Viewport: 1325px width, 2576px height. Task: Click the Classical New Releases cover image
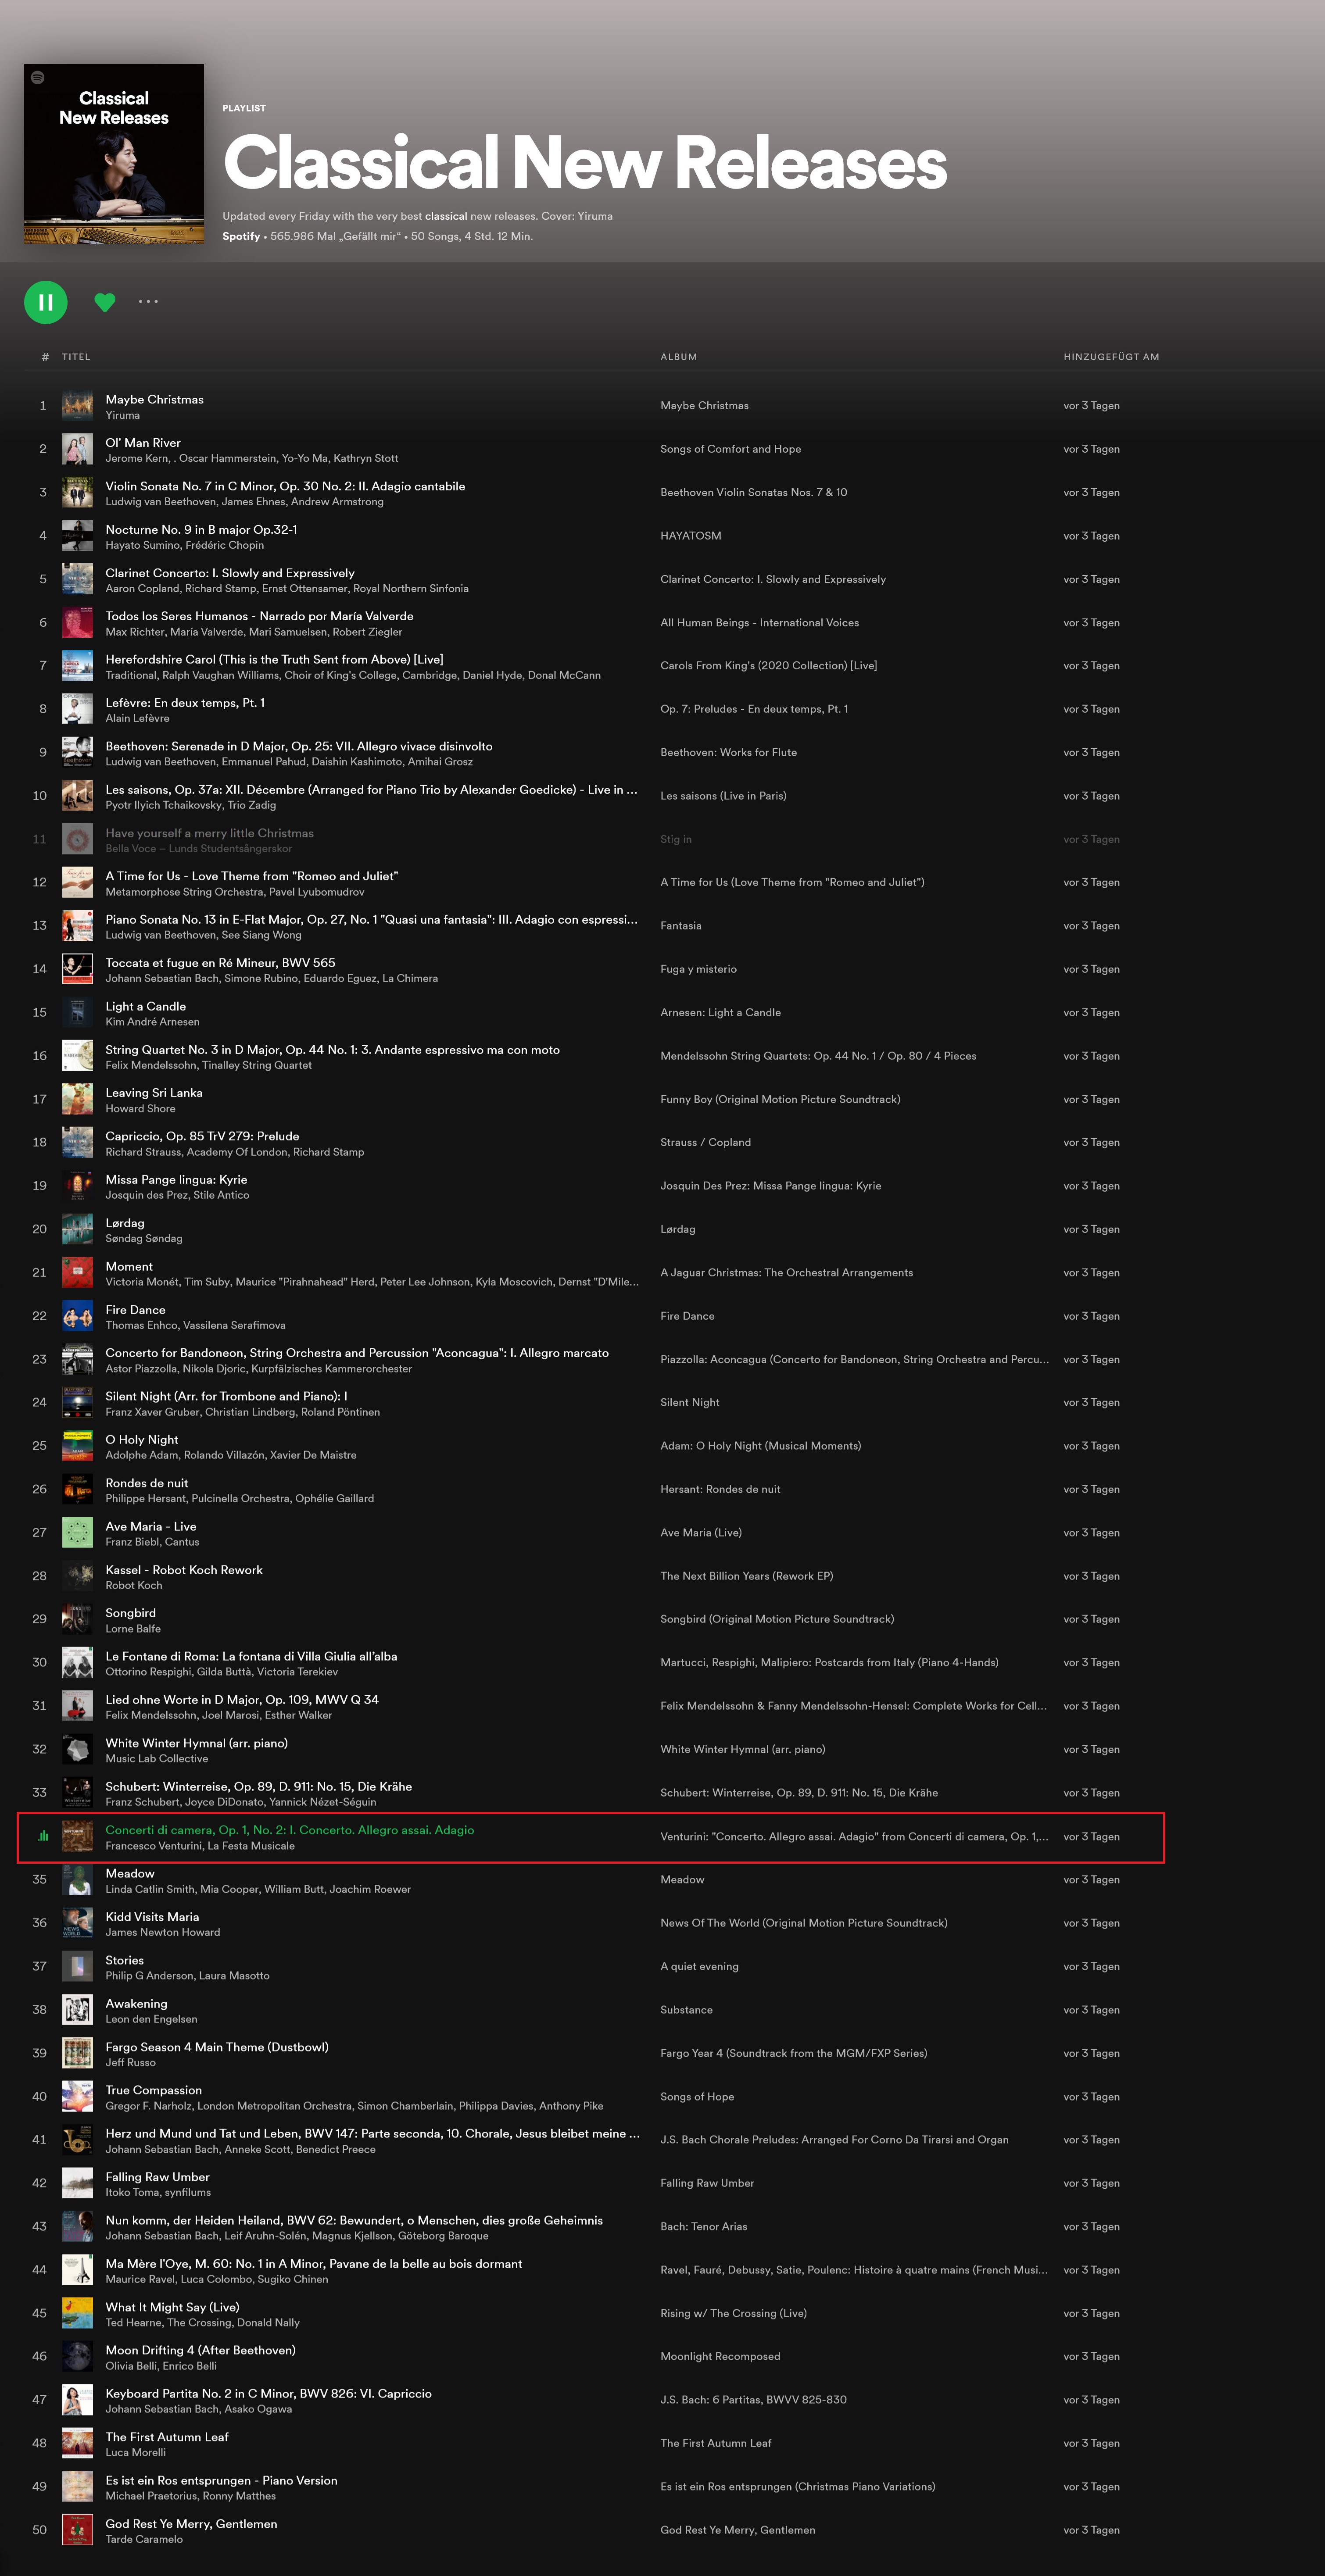tap(114, 154)
